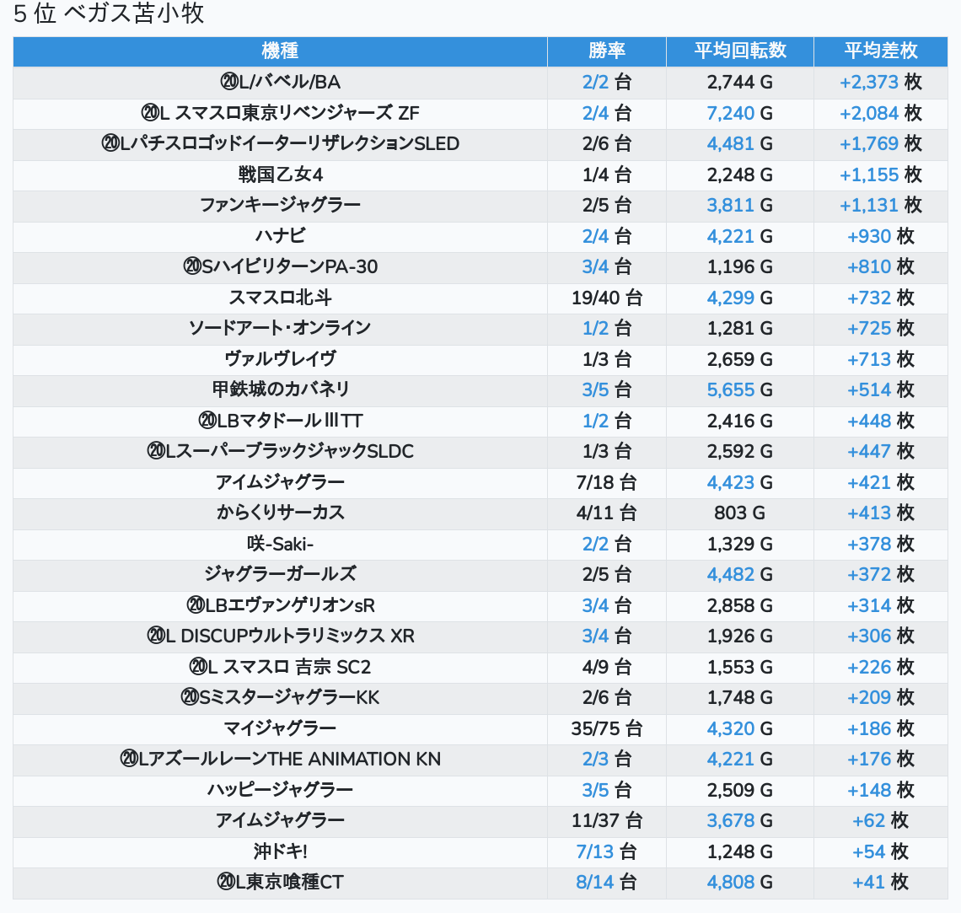This screenshot has height=913, width=961.
Task: Click the スマスロ北斗 machine name
Action: click(x=280, y=298)
